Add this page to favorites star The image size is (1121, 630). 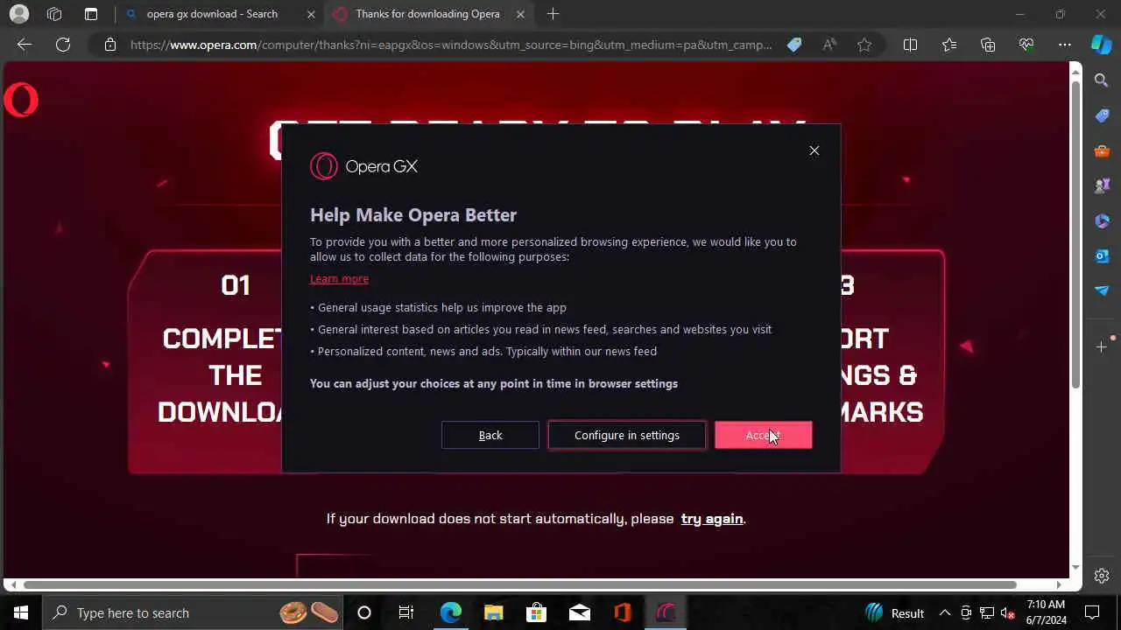tap(864, 45)
